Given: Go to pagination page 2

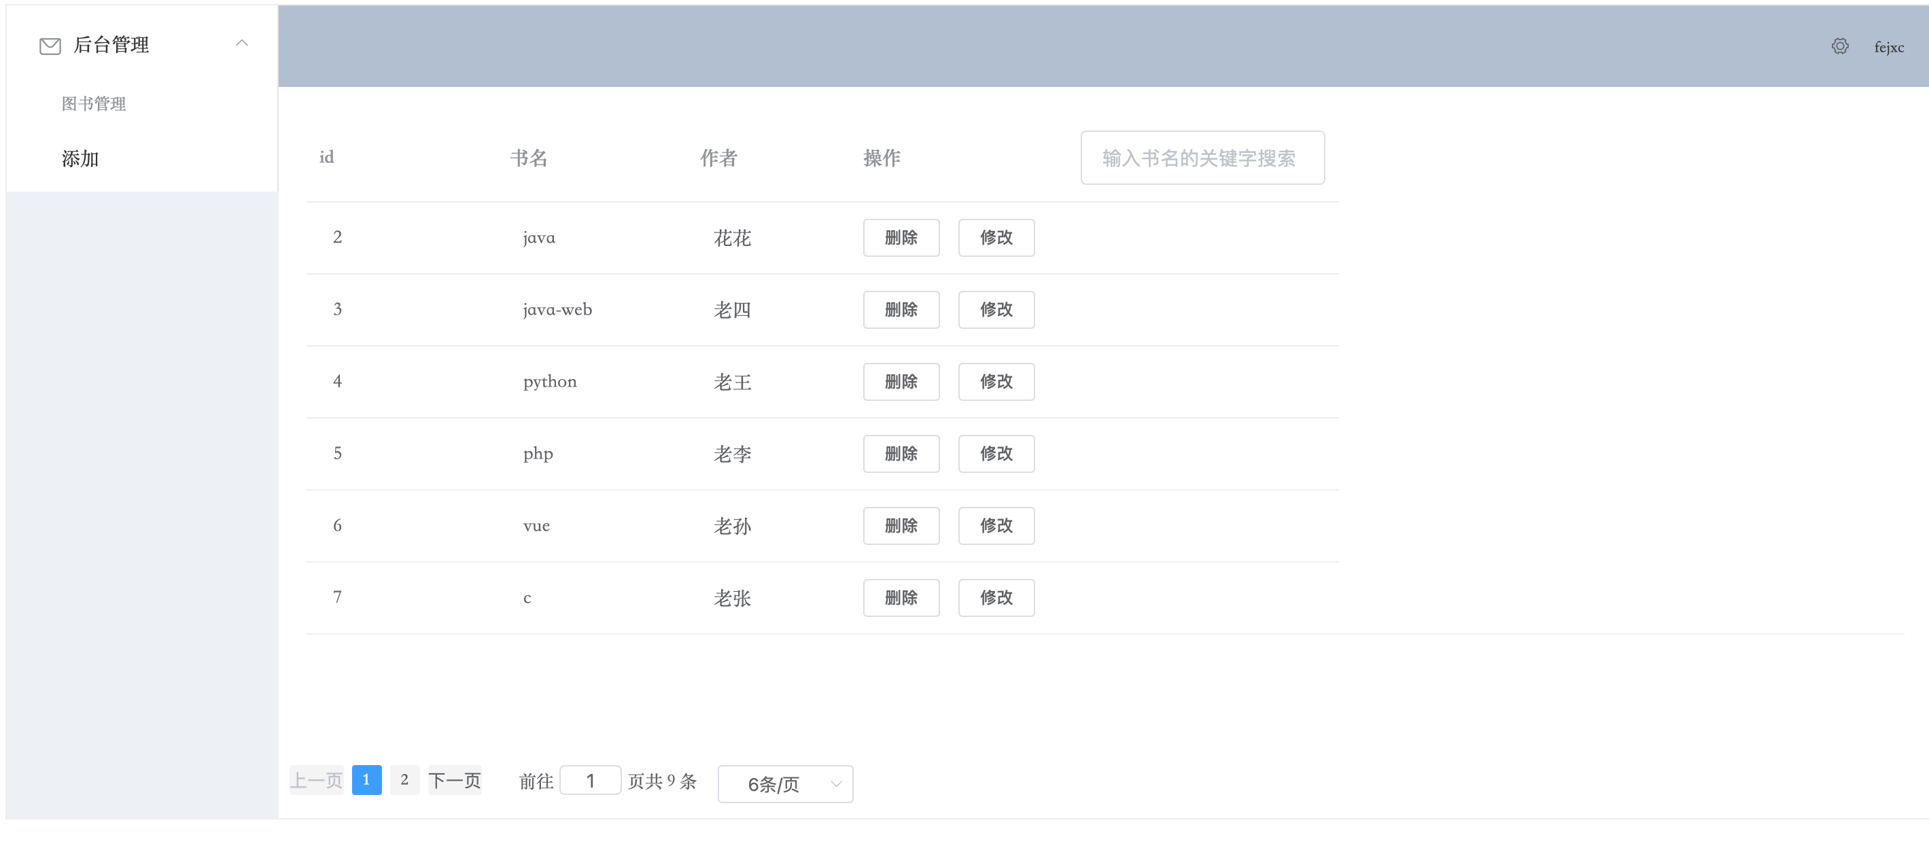Looking at the screenshot, I should pos(404,780).
